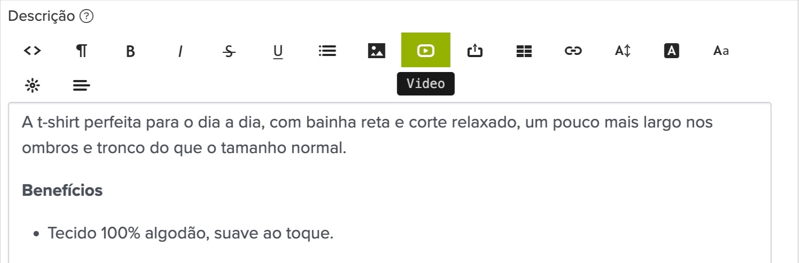Insert a table
Screen dimensions: 799x263
tap(524, 51)
